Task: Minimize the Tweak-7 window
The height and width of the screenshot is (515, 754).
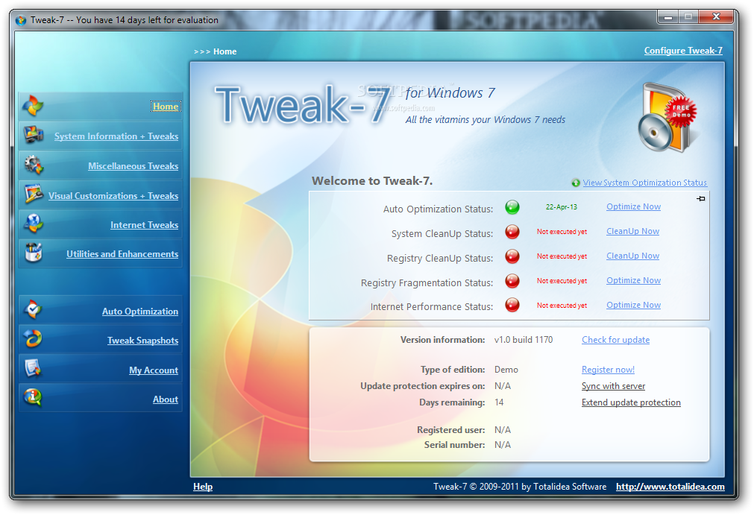Action: click(x=667, y=17)
